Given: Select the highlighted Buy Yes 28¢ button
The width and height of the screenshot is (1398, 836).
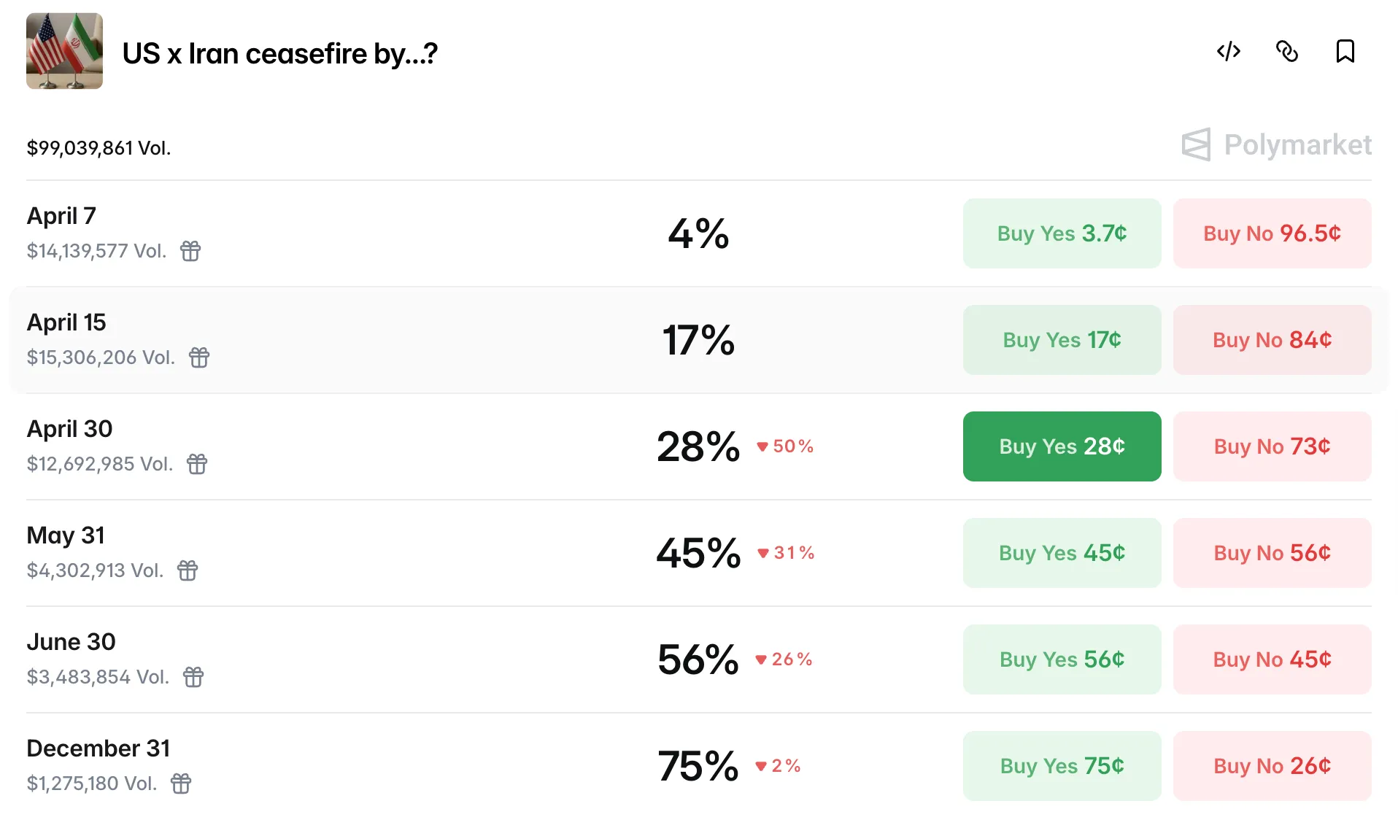Looking at the screenshot, I should (x=1062, y=446).
